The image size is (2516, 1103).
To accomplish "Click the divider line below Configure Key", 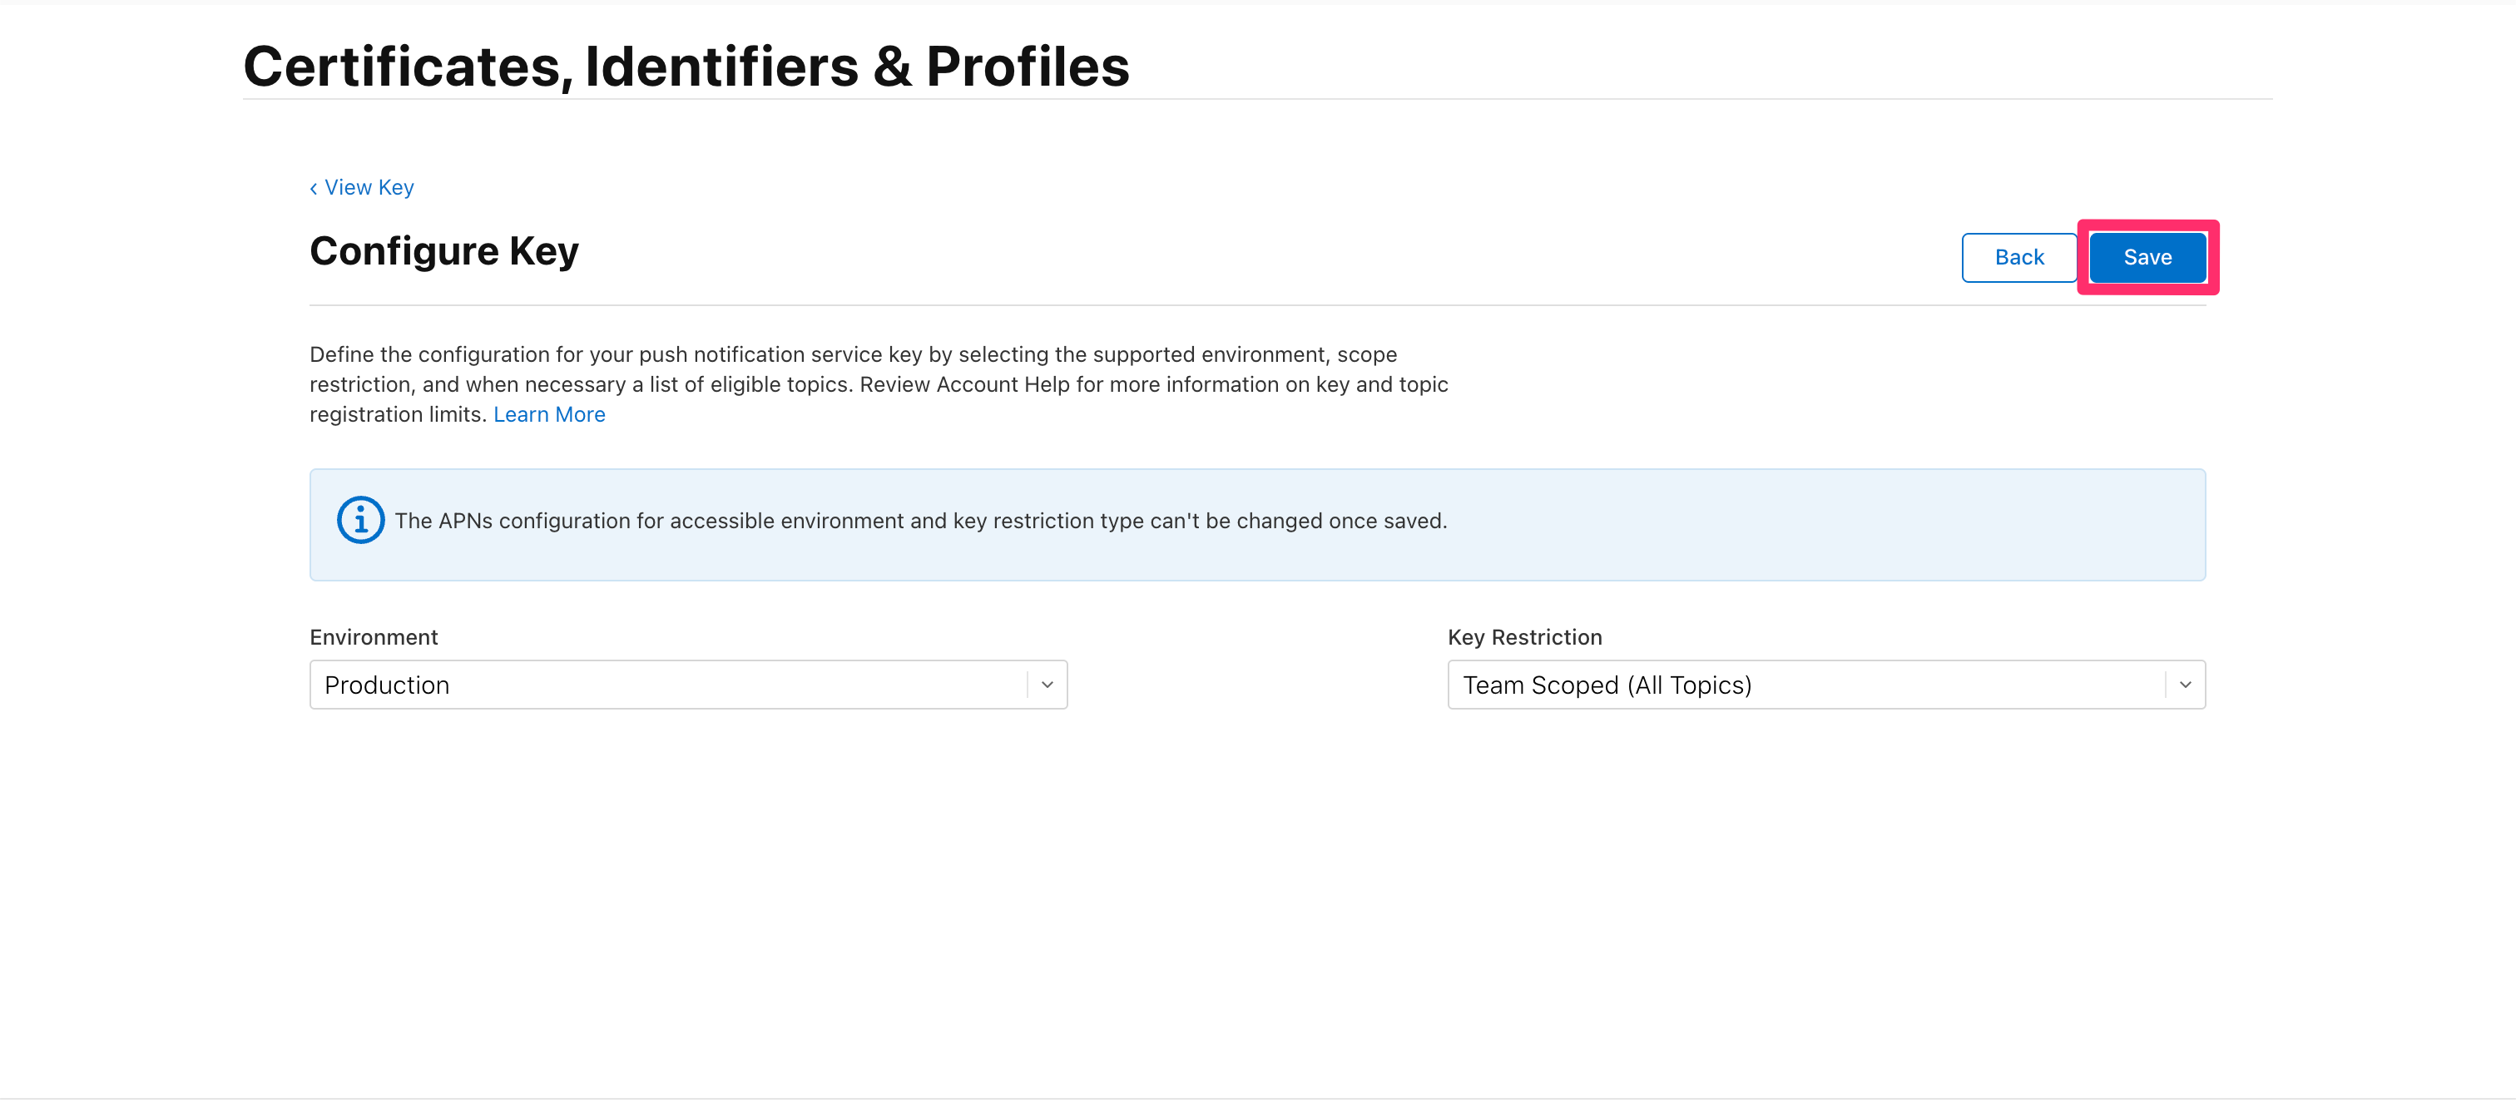I will [x=1172, y=305].
